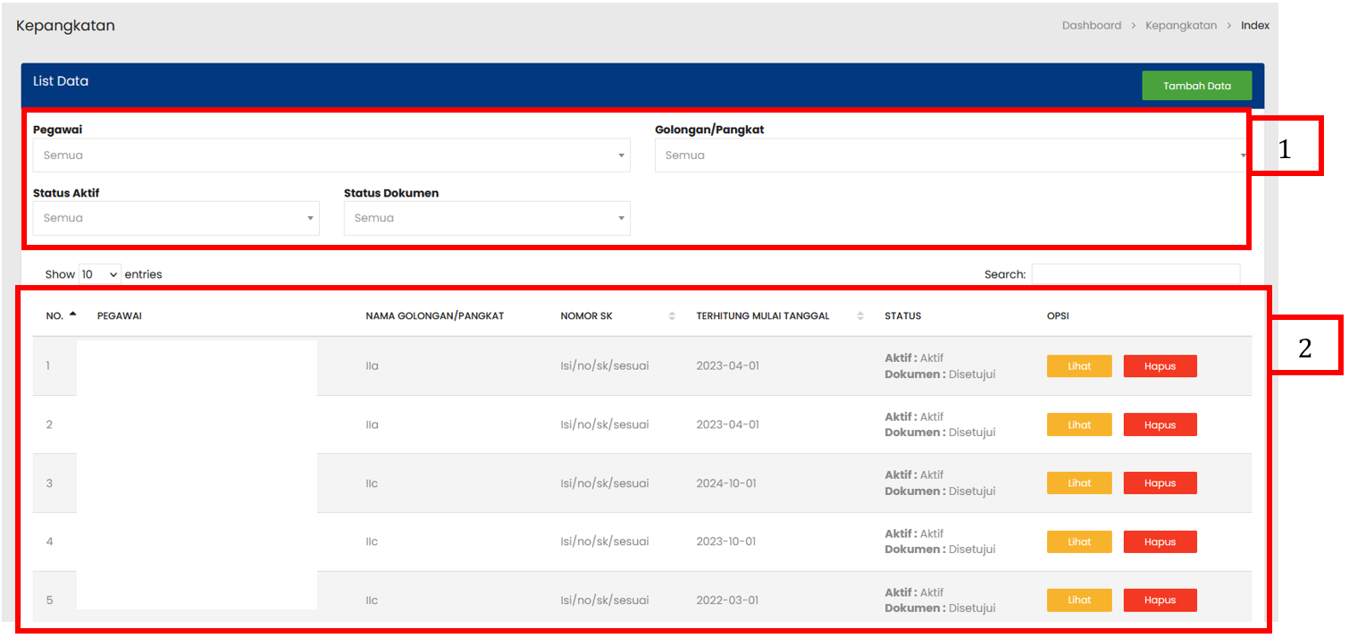Open the Golongan/Pangkat filter dropdown
The height and width of the screenshot is (638, 1349).
coord(950,155)
